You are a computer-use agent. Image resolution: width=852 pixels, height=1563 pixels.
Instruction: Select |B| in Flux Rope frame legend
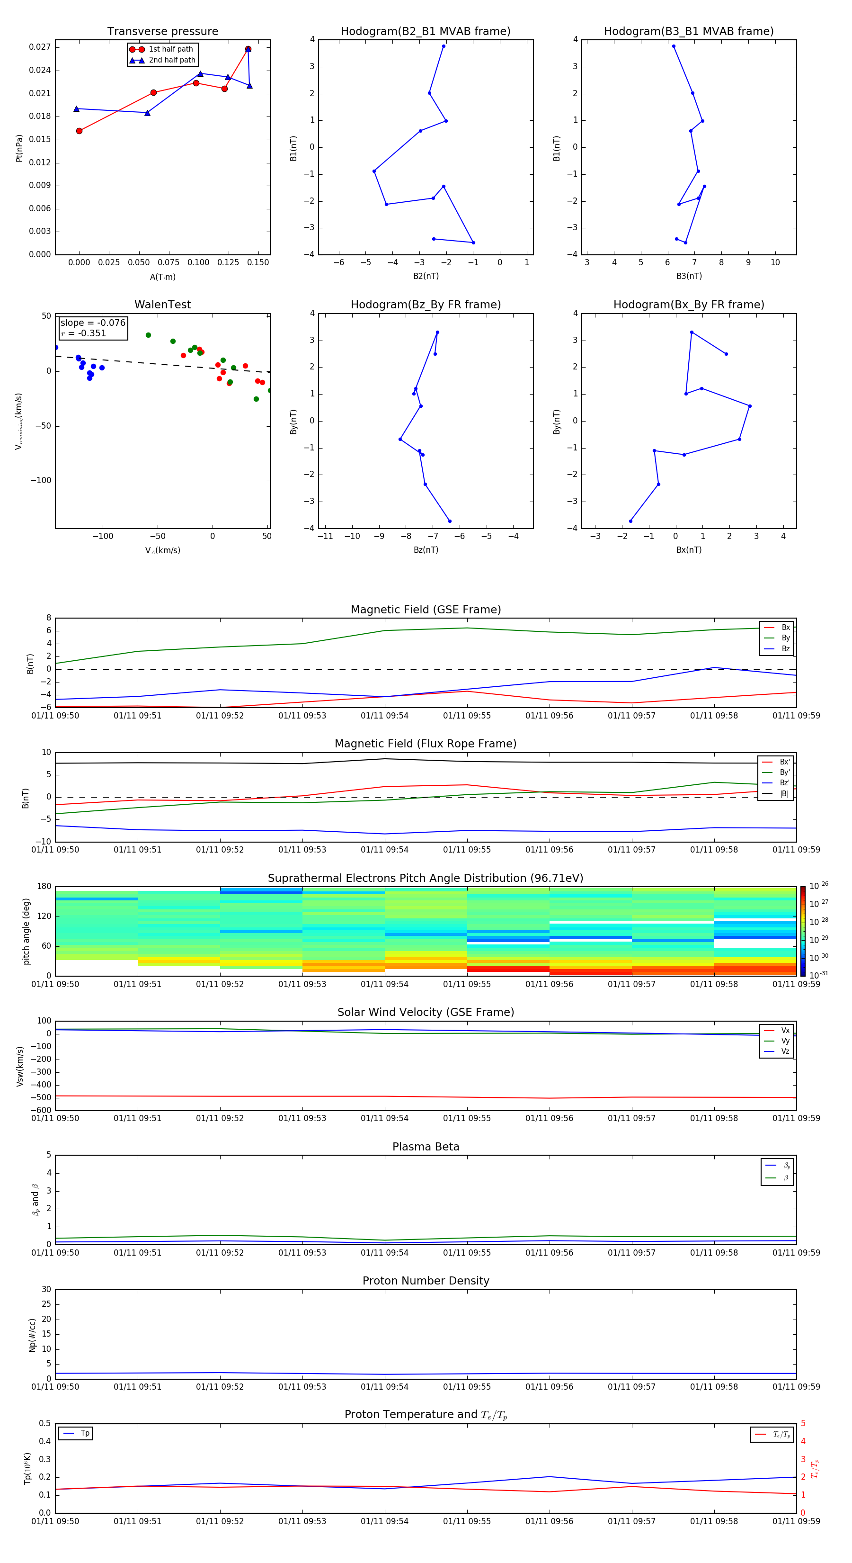tap(776, 794)
